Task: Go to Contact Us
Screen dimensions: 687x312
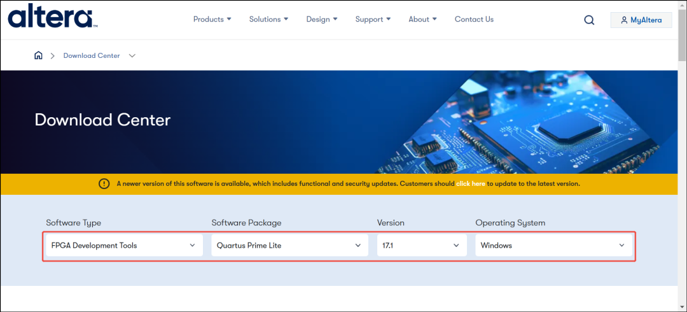Action: (474, 19)
